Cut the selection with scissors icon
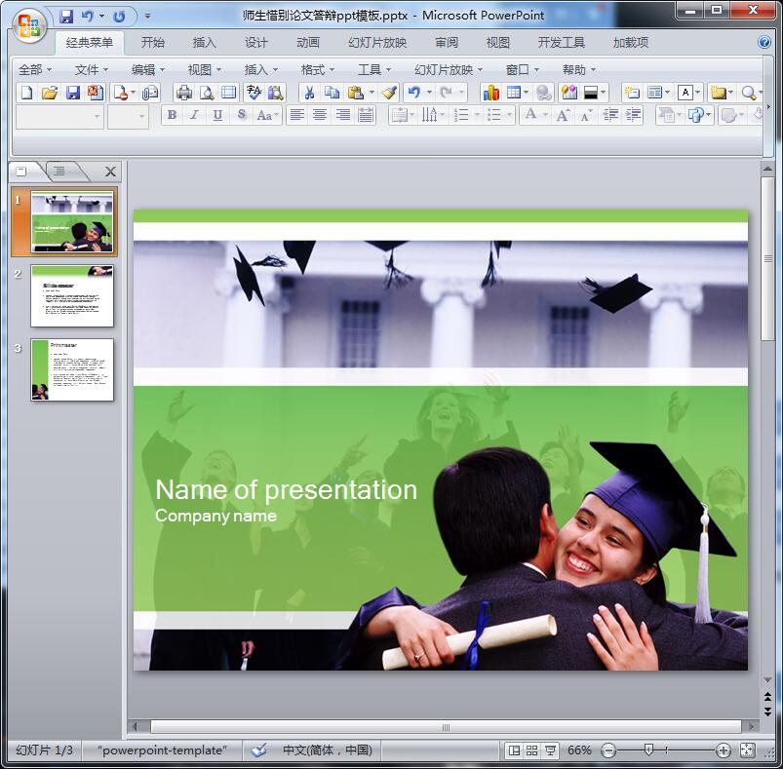Image resolution: width=783 pixels, height=769 pixels. [309, 93]
